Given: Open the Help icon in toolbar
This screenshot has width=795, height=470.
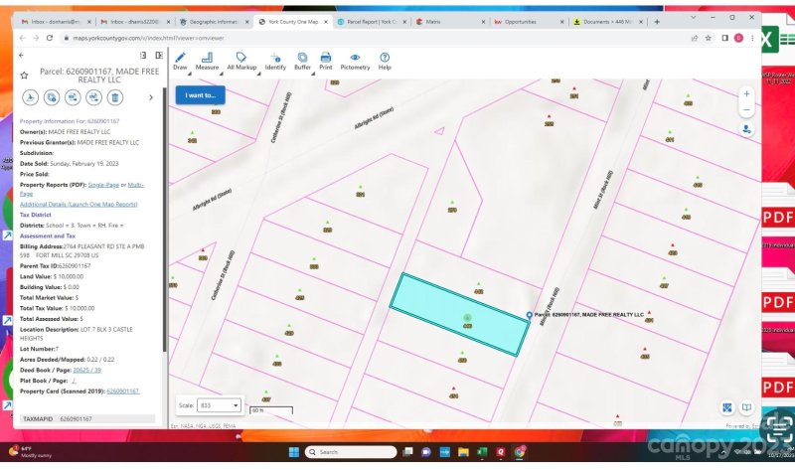Looking at the screenshot, I should click(385, 61).
